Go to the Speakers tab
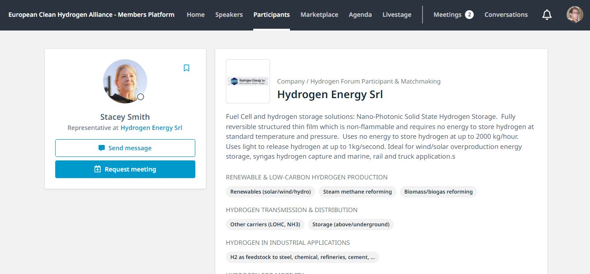 tap(229, 15)
